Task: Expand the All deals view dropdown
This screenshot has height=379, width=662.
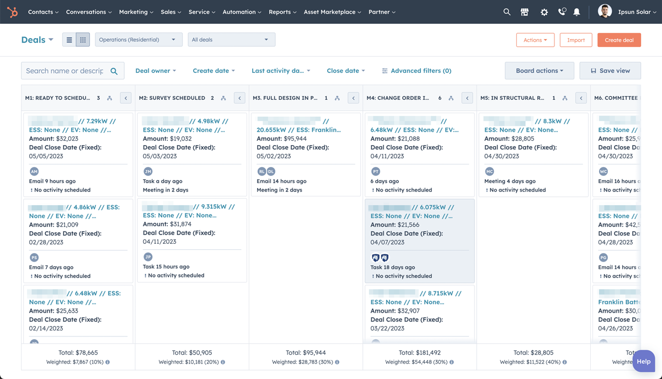Action: coord(232,40)
